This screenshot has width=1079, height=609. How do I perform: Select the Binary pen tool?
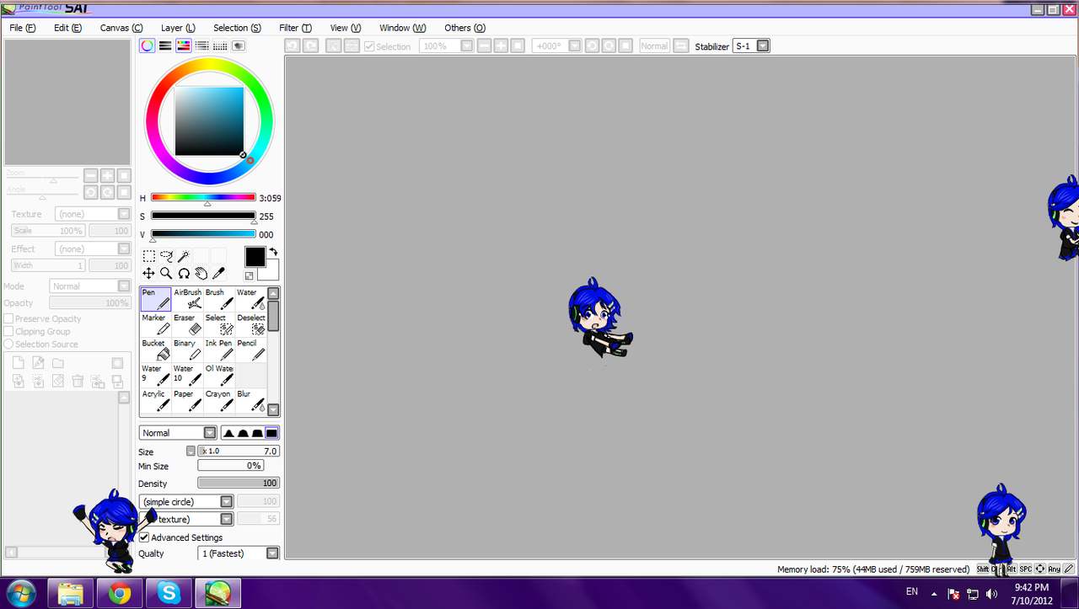188,350
